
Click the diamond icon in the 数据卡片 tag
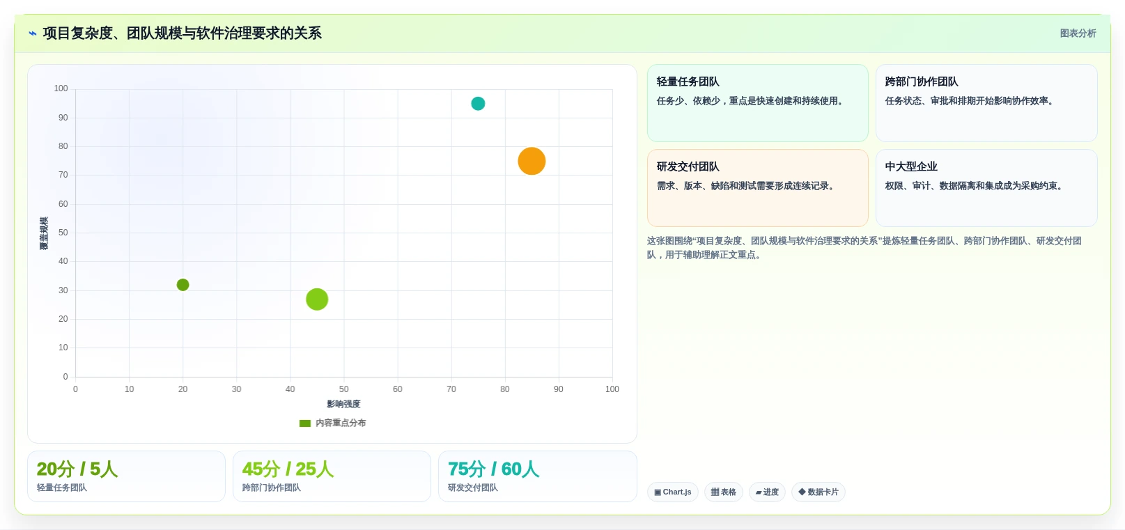coord(802,492)
